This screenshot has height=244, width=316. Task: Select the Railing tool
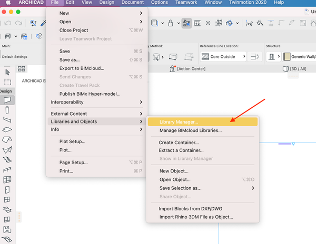pos(7,169)
